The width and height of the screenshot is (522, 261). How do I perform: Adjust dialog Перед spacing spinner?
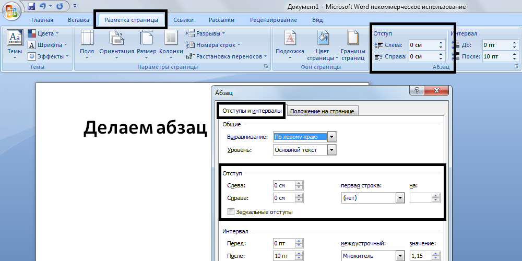(x=299, y=243)
